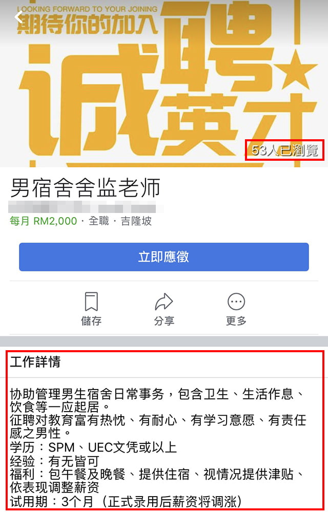328x514 pixels.
Task: Apply now with the 立即應徵 button
Action: [x=163, y=256]
